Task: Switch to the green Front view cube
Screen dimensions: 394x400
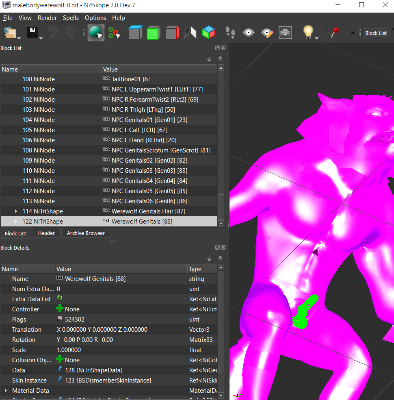Action: 154,33
